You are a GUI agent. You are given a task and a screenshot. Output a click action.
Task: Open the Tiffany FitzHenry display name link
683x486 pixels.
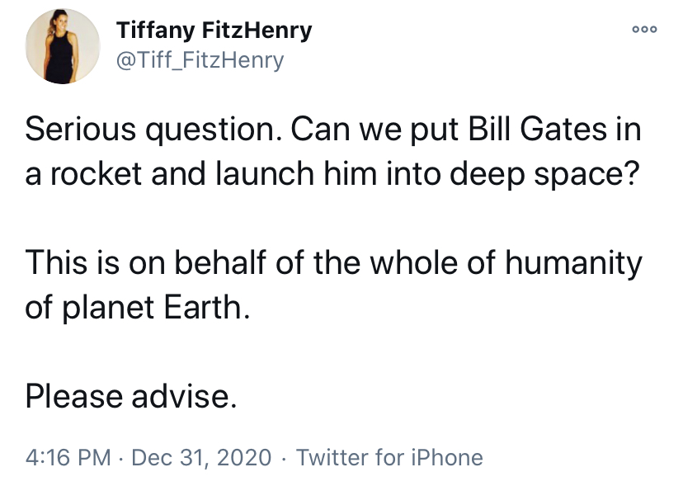point(214,31)
